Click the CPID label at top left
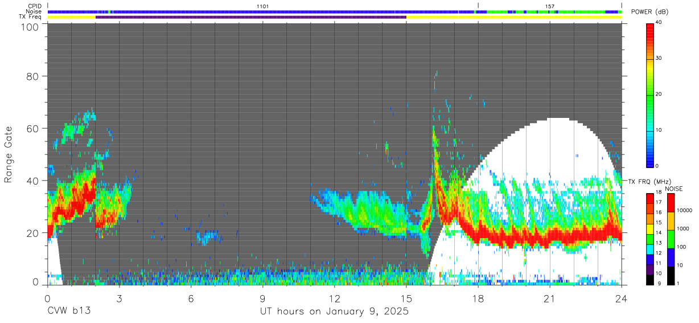699x323 pixels. pos(35,6)
